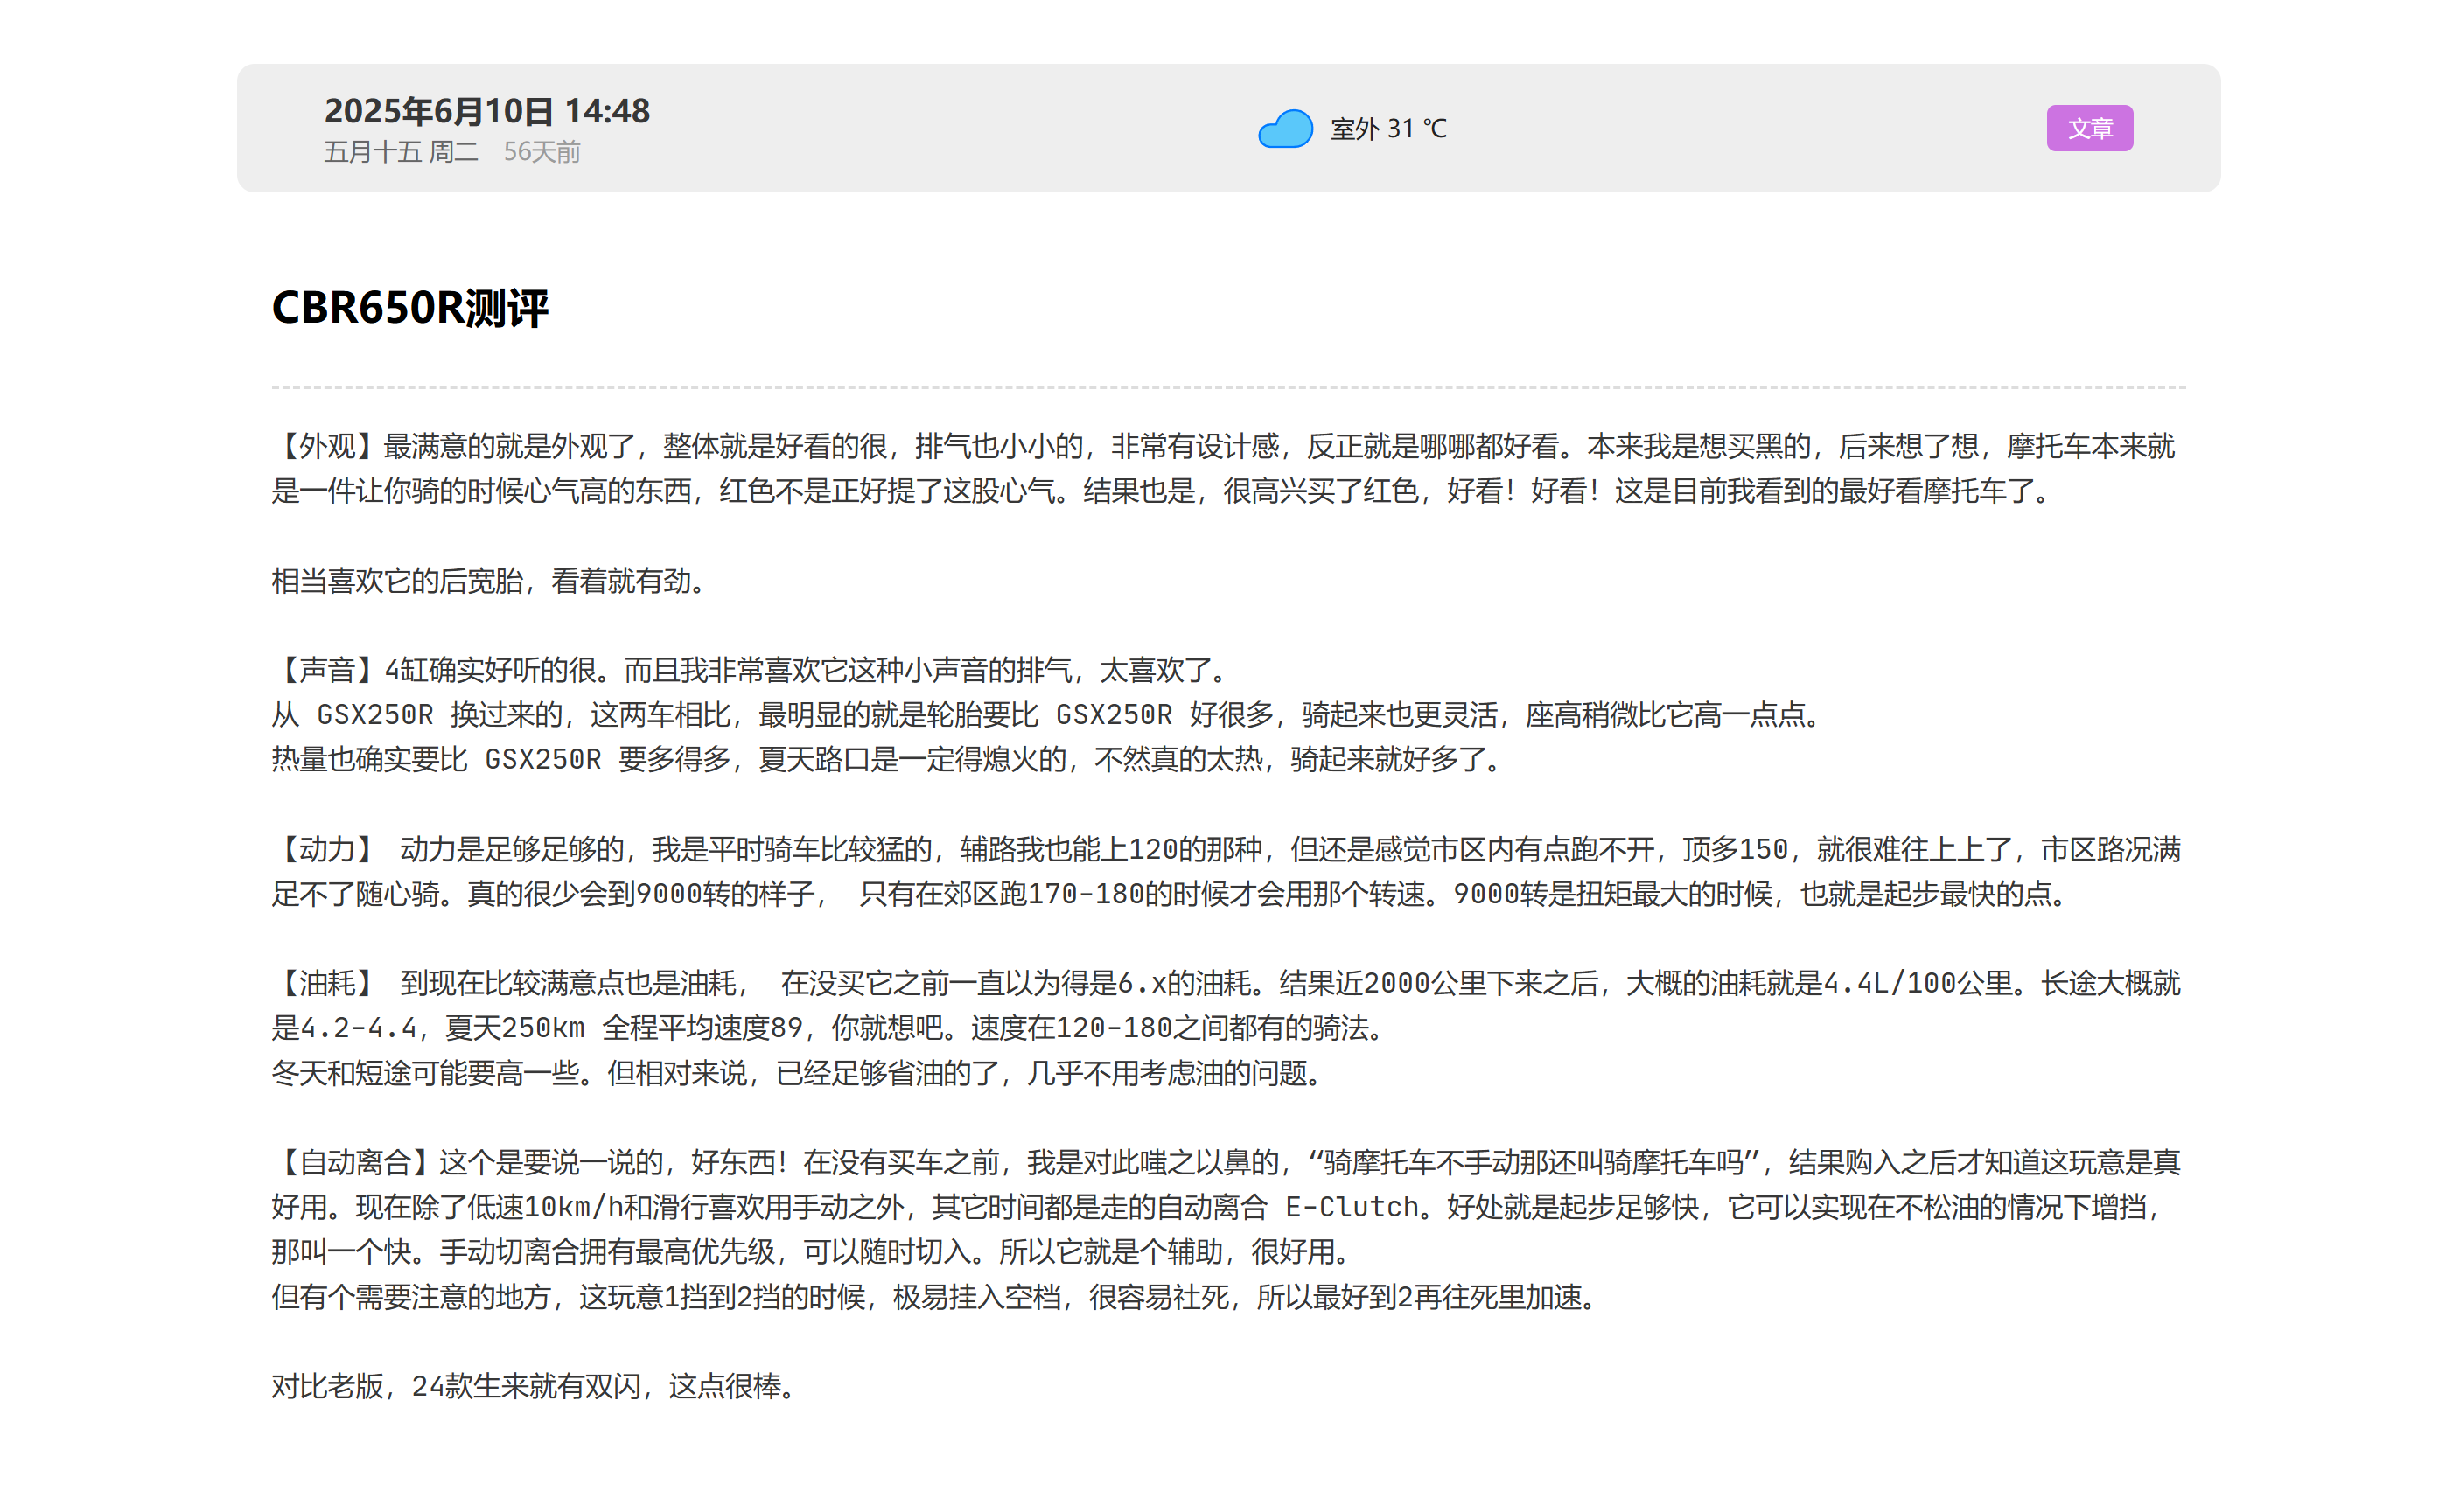Viewport: 2460px width, 1512px height.
Task: Click the blue cloud weather icon
Action: [1284, 129]
